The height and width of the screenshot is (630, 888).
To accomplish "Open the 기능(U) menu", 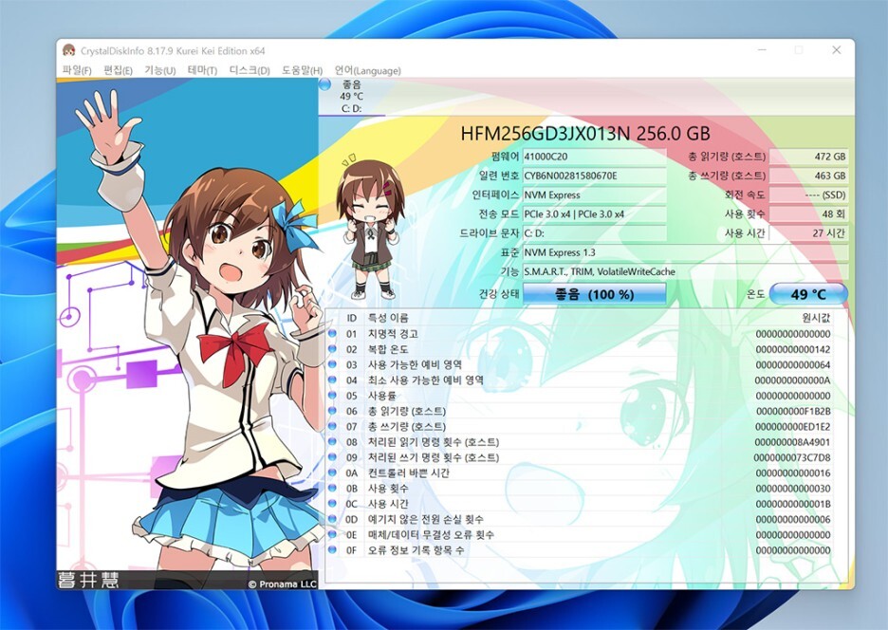I will point(159,70).
